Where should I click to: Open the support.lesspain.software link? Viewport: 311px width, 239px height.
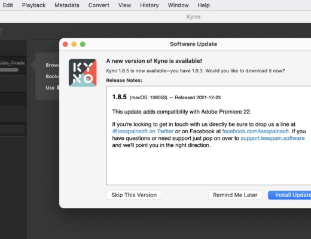pyautogui.click(x=273, y=138)
